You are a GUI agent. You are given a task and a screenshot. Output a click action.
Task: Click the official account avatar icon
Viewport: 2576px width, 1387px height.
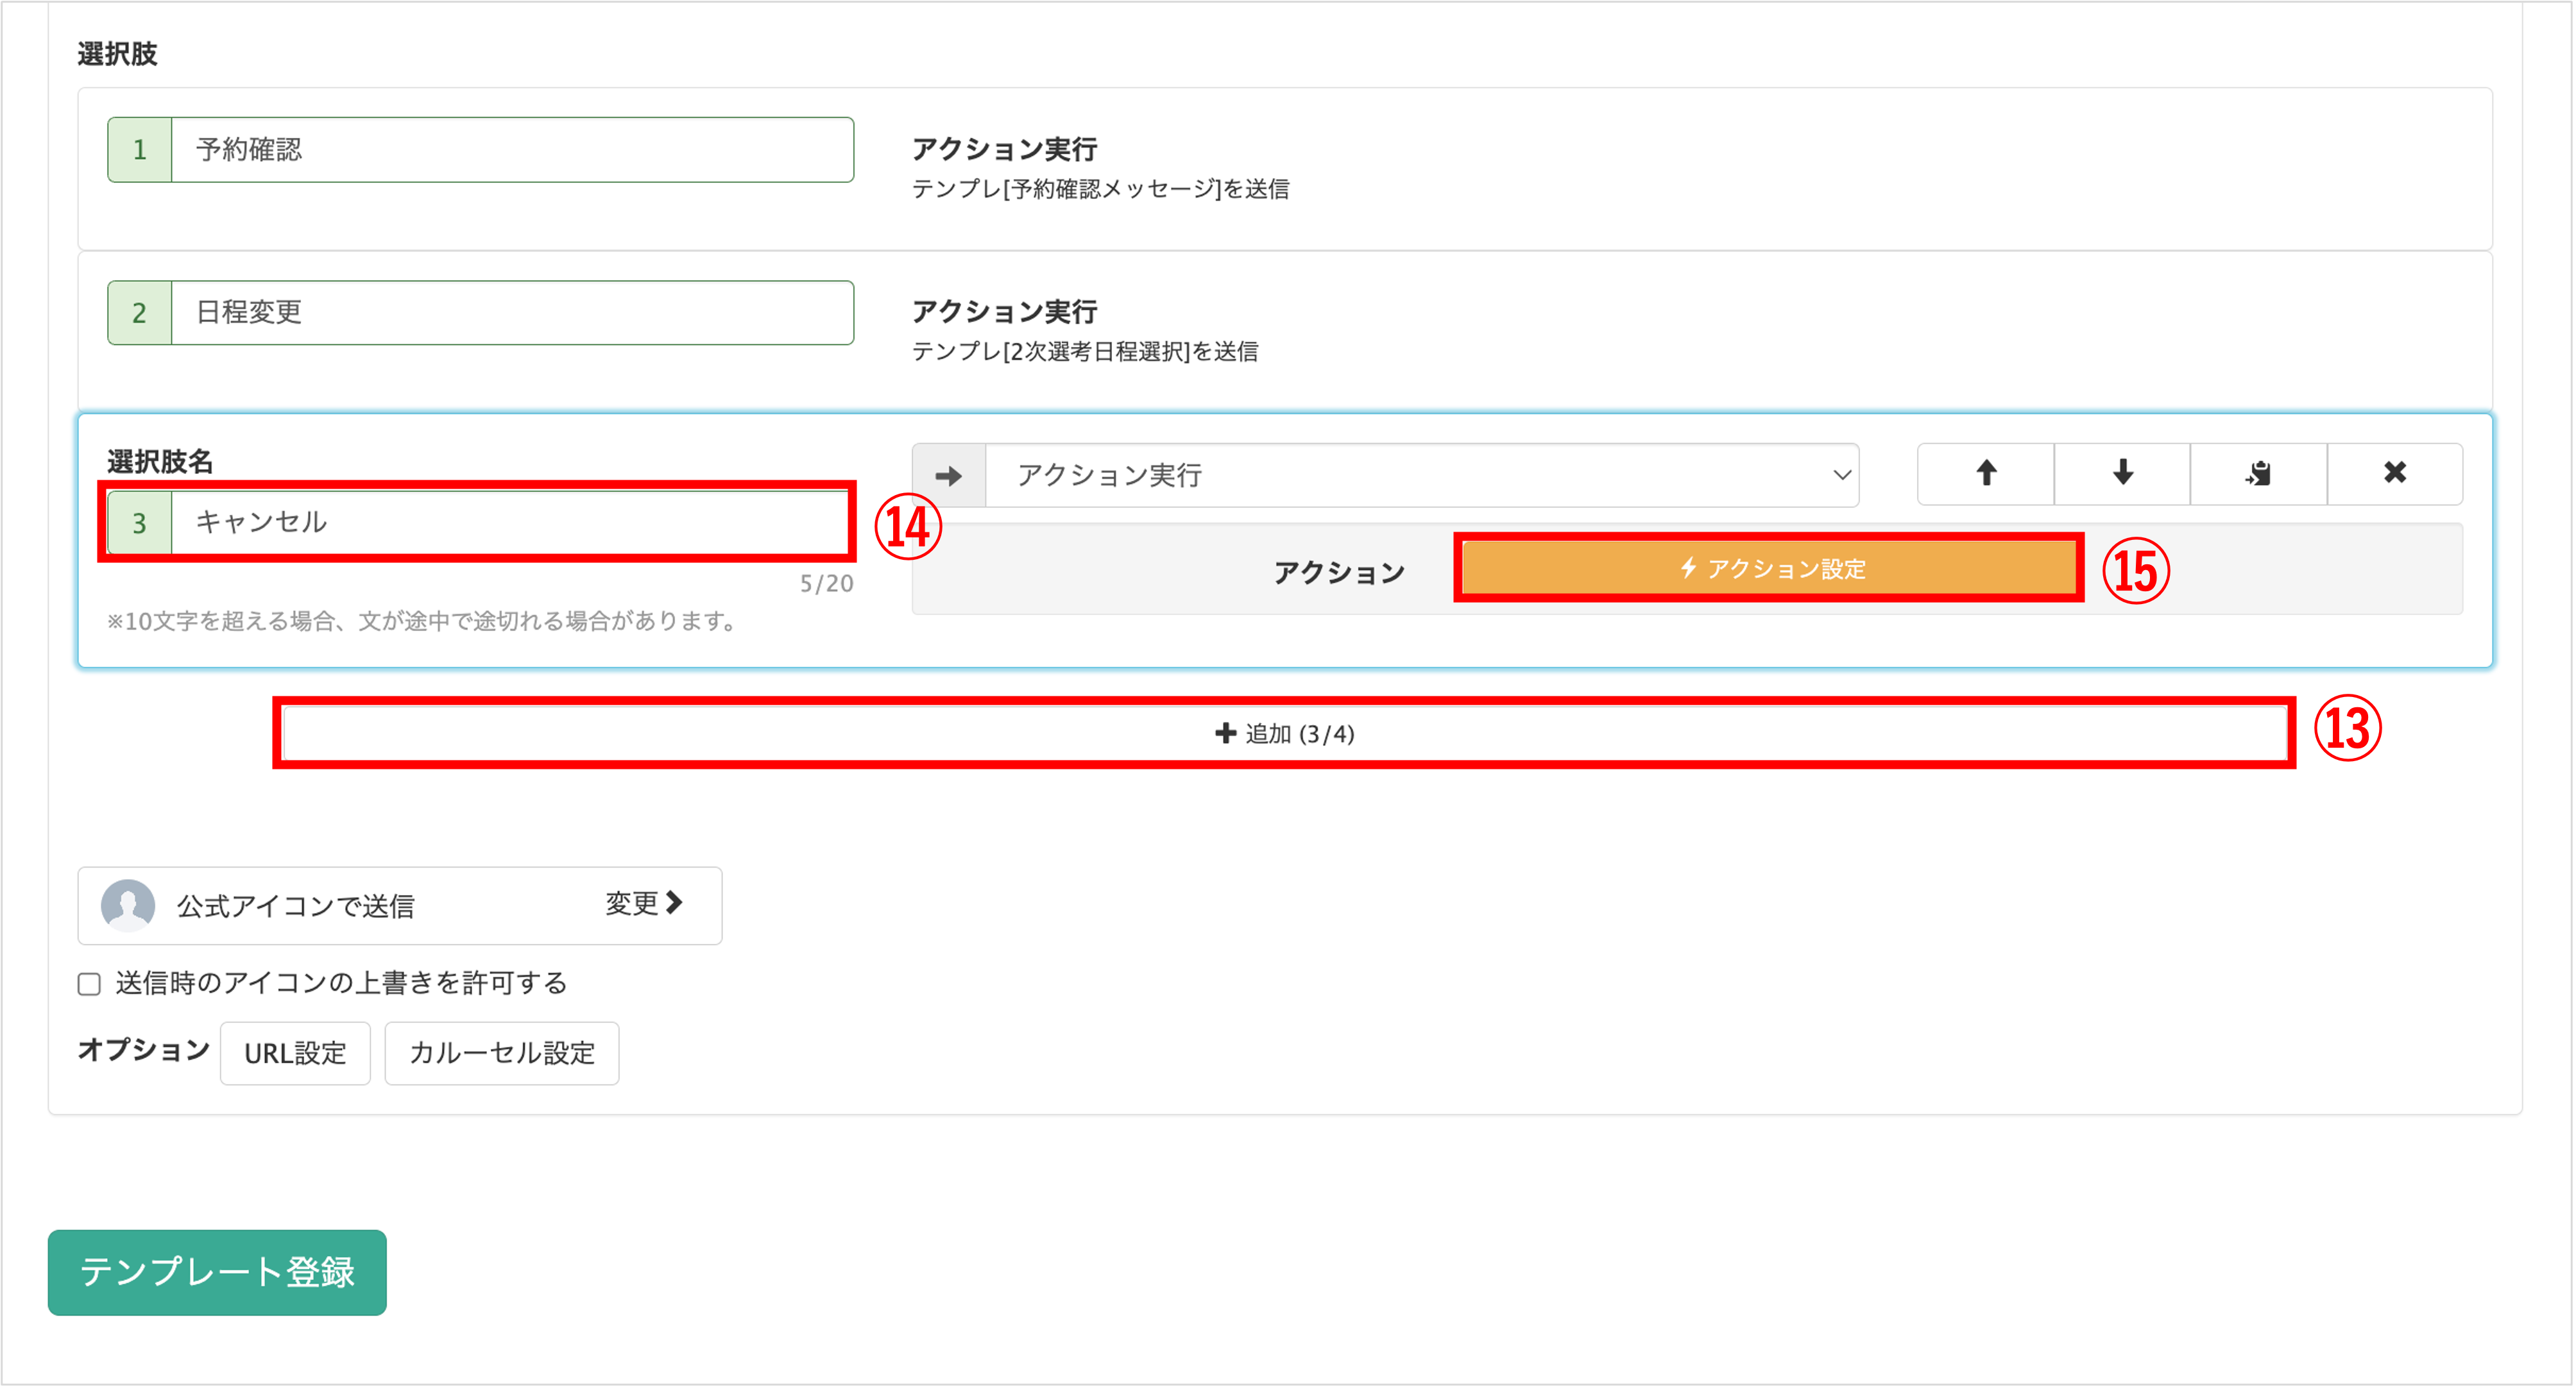(128, 905)
